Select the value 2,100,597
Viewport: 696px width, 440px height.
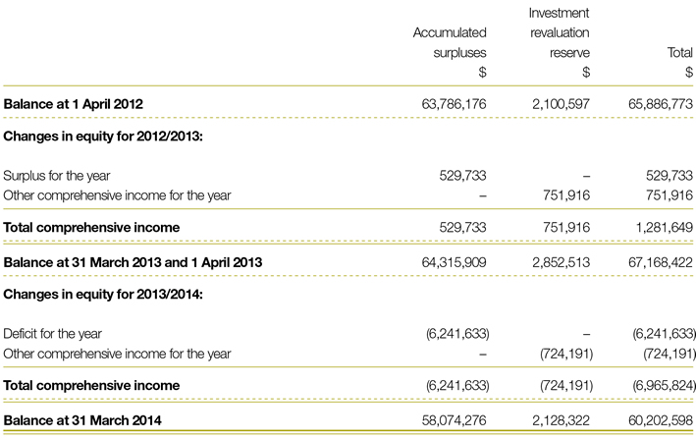[559, 103]
